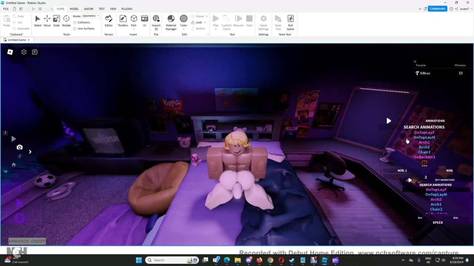This screenshot has width=474, height=266.
Task: Choose the Rotate tool
Action: pyautogui.click(x=66, y=21)
